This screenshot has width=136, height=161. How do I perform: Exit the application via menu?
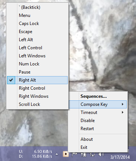[x=98, y=147]
